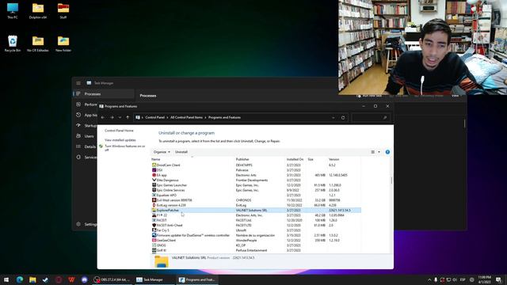
Task: Expand the address bar history dropdown
Action: [334, 118]
